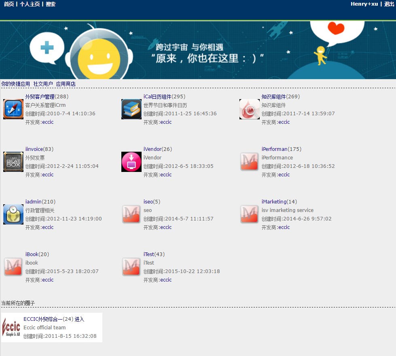The width and height of the screenshot is (396, 356).
Task: Open the iinvoice title link
Action: [34, 149]
